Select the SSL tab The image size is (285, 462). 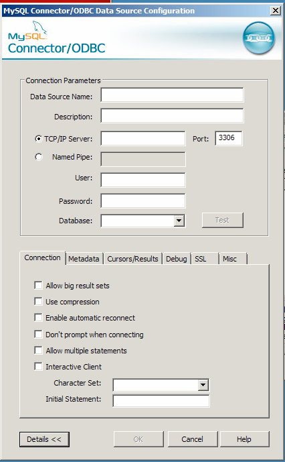[205, 259]
